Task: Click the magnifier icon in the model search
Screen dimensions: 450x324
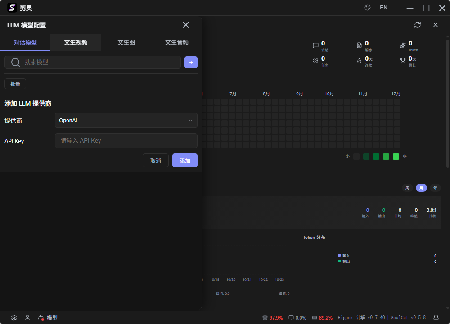Action: tap(15, 62)
